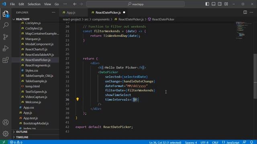Viewport: 257px width, 144px height.
Task: Switch to ReactDatePicker.js tab
Action: (x=108, y=12)
